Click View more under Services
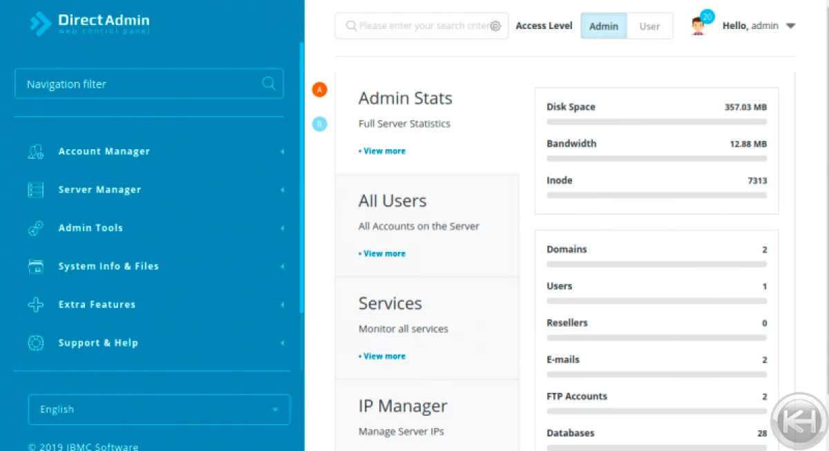The width and height of the screenshot is (829, 451). click(383, 356)
